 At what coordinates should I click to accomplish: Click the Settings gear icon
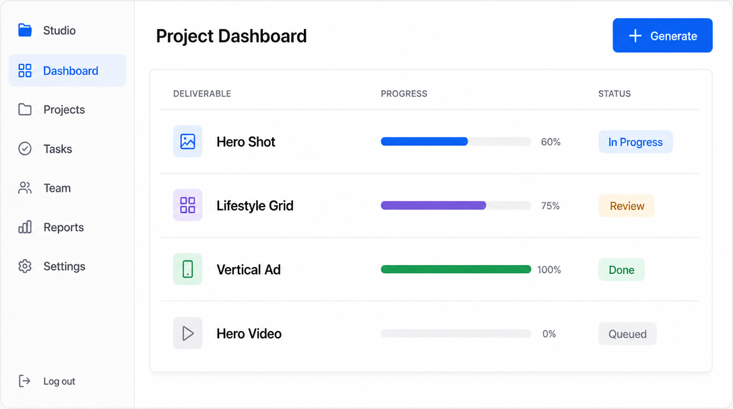point(25,266)
